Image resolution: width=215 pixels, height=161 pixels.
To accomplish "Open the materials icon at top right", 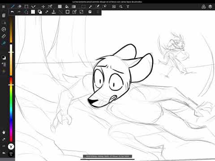I will [203, 7].
